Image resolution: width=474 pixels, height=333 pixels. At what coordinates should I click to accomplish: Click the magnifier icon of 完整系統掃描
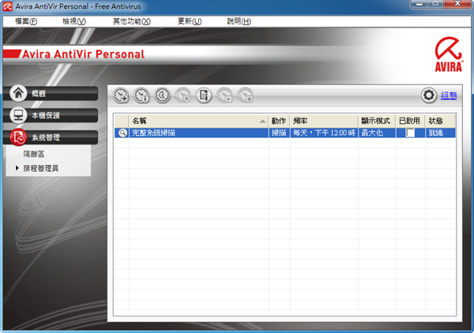(x=122, y=133)
